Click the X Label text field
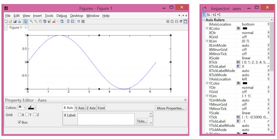Viewport: 277px width, 139px height. (106, 119)
